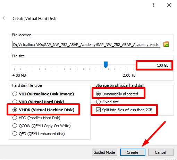Select VHD (Virtual Hard Disk) option
This screenshot has width=177, height=160.
coord(38,102)
